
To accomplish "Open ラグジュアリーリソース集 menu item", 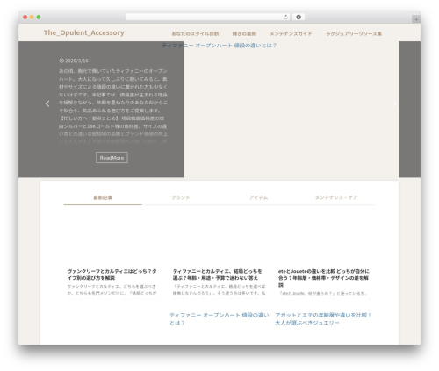I will (354, 33).
